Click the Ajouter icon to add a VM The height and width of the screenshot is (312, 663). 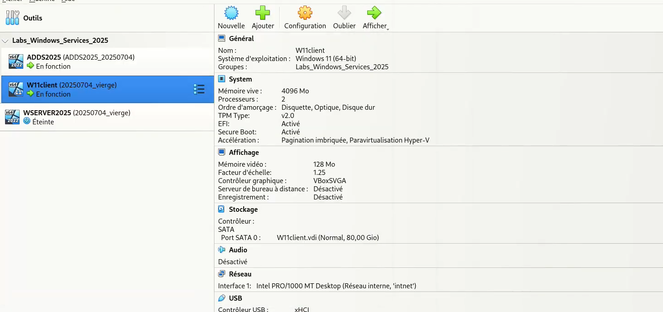263,14
